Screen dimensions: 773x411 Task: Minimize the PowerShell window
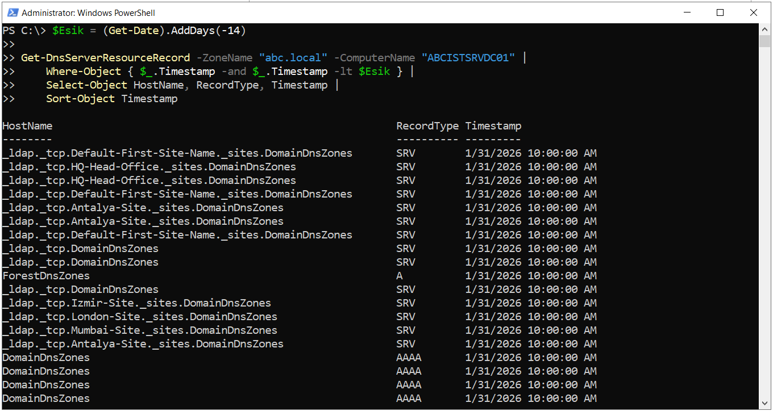tap(688, 12)
